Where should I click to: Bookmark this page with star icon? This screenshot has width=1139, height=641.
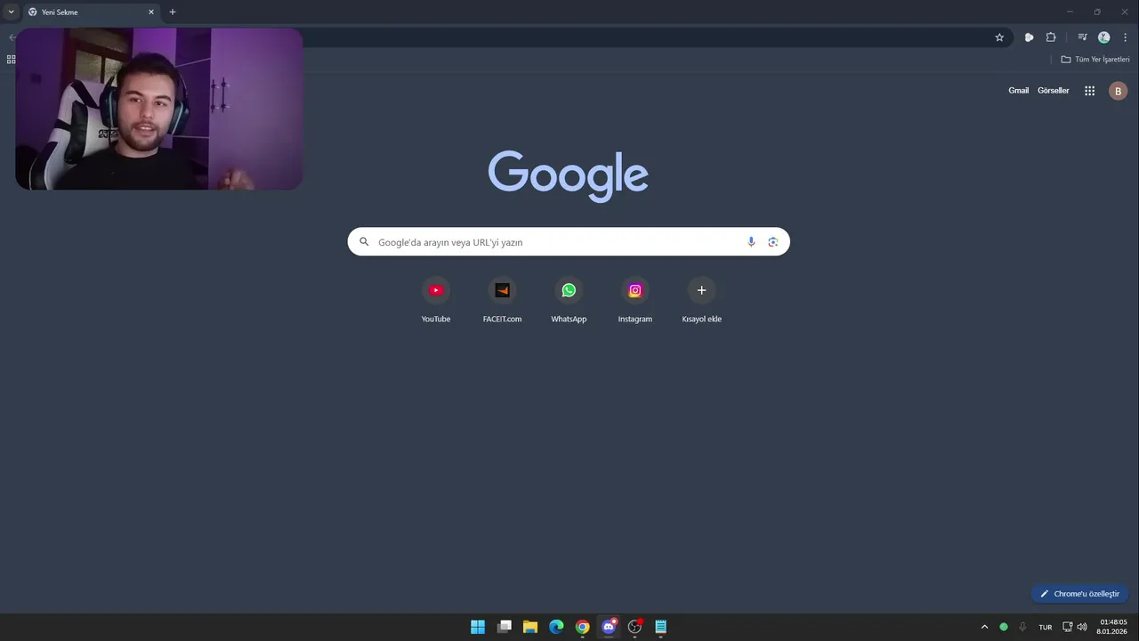[x=999, y=37]
